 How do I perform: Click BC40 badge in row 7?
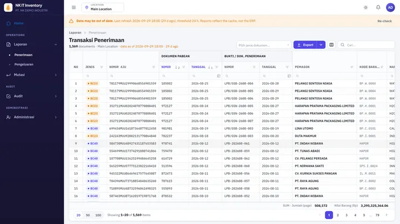[93, 128]
